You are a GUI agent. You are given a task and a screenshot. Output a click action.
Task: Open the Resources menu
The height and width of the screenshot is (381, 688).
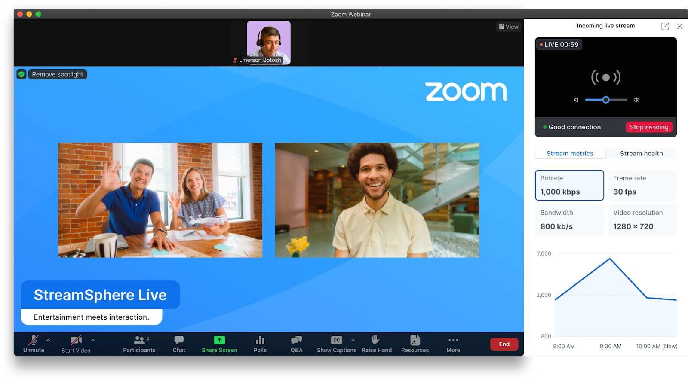coord(415,344)
